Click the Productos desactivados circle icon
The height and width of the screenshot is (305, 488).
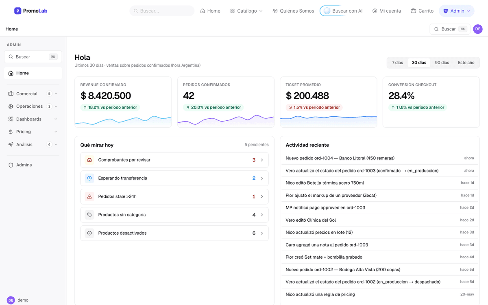(89, 233)
